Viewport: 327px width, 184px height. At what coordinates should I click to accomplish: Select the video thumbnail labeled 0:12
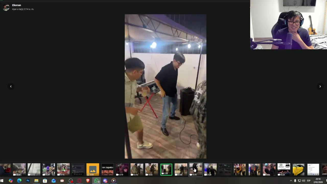34,170
